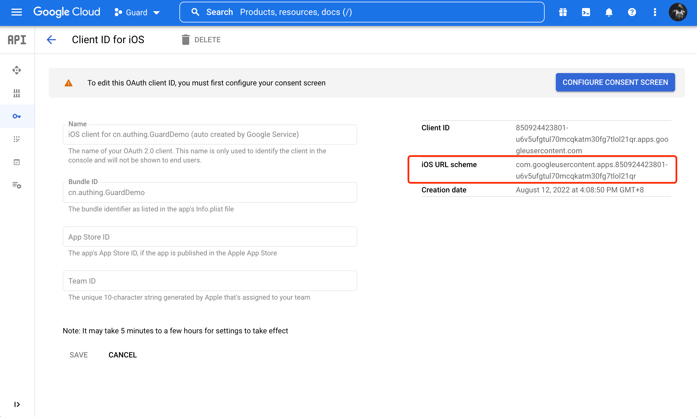Click into the Team ID field

point(210,281)
